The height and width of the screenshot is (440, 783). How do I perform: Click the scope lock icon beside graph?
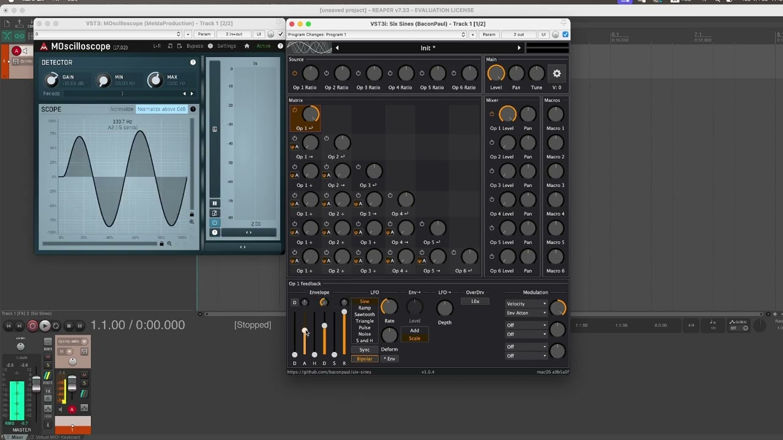191,214
